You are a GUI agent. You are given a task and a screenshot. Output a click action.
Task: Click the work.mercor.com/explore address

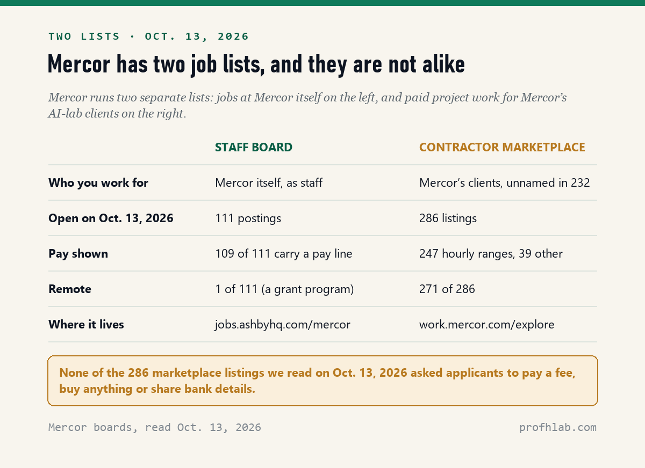(487, 325)
